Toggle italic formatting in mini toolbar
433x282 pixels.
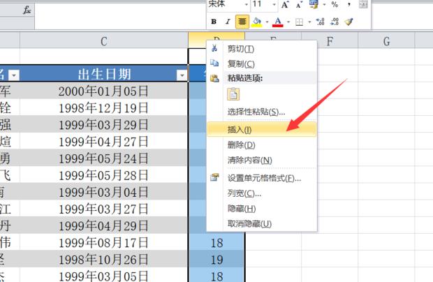click(x=227, y=22)
